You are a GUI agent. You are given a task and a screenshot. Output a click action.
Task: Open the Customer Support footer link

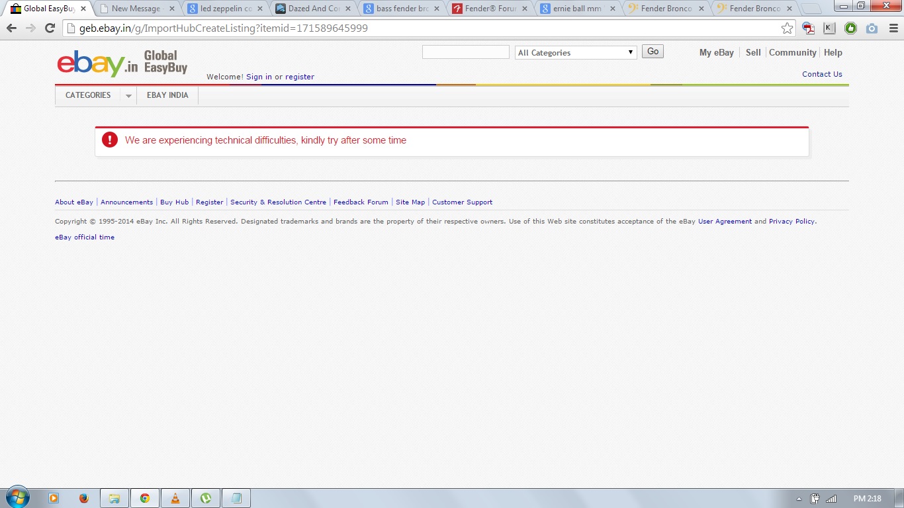[462, 202]
